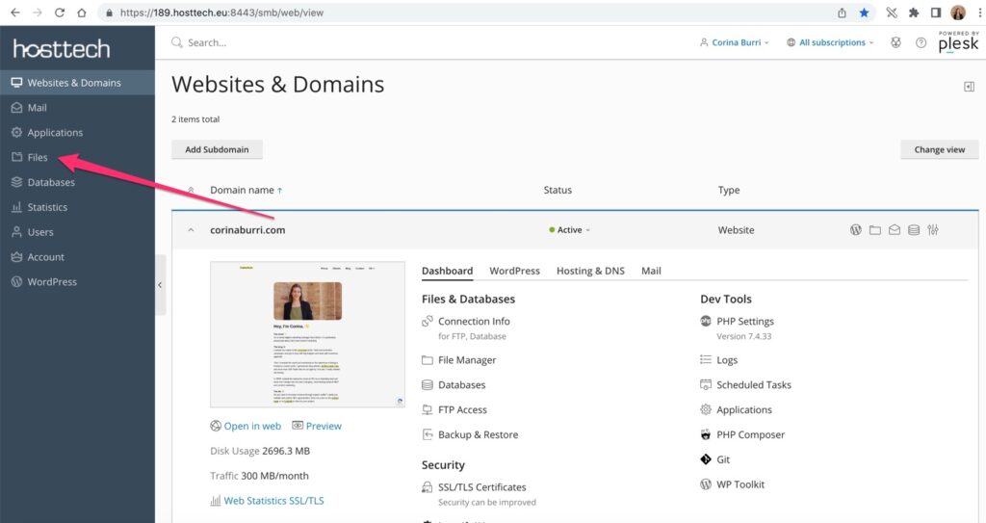Bookmark this page with star icon
The height and width of the screenshot is (523, 986).
click(864, 13)
